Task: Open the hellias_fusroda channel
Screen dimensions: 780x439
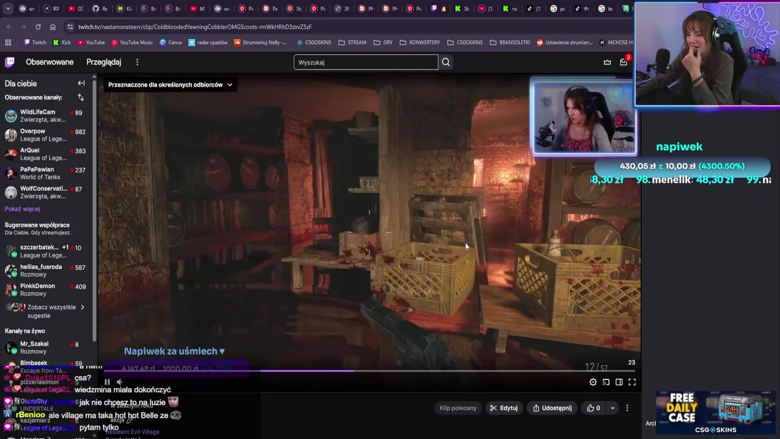Action: (48, 271)
